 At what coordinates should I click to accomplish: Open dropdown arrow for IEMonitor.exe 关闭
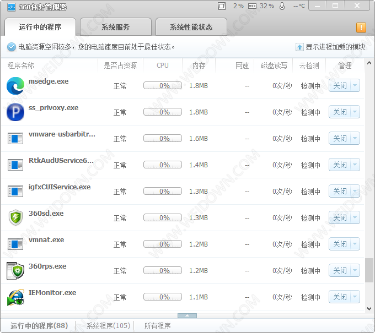(355, 297)
